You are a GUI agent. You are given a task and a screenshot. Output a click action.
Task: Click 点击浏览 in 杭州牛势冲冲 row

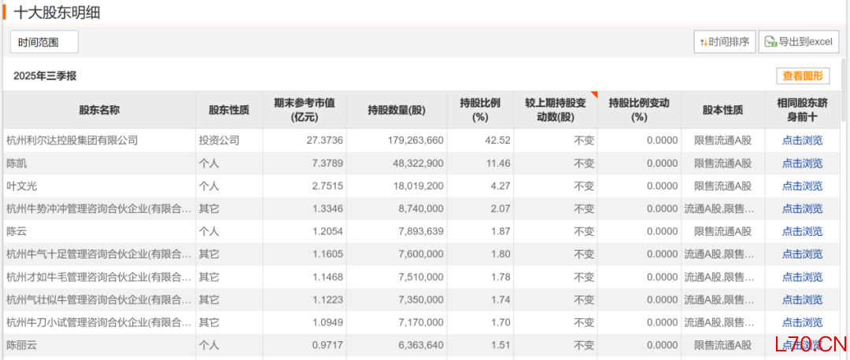802,209
